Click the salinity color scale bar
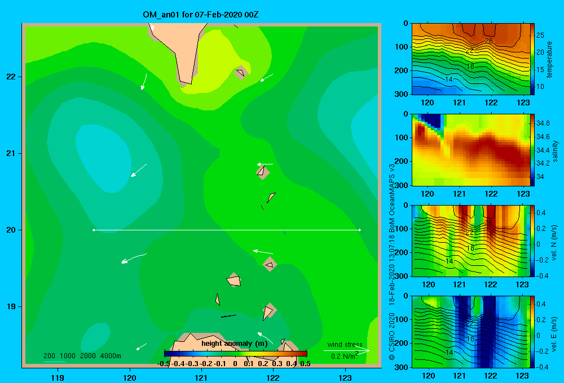This screenshot has height=383, width=564. click(532, 150)
